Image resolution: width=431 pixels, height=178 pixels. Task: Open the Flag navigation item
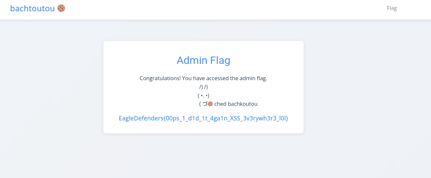[x=392, y=8]
